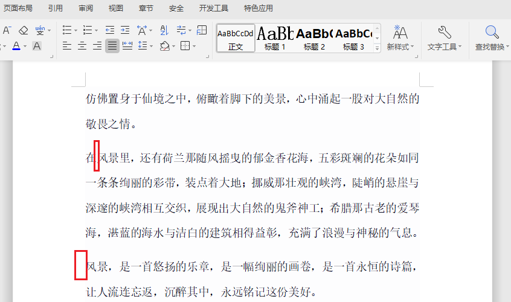Image resolution: width=511 pixels, height=302 pixels.
Task: Click the Chinese layout character scaling icon
Action: click(x=142, y=30)
